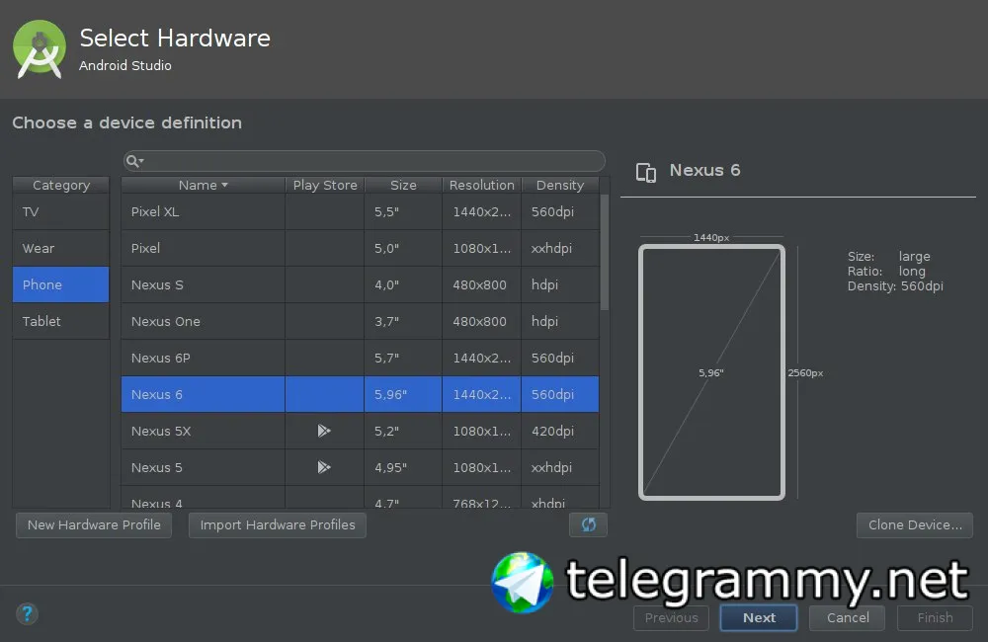Click New Hardware Profile button

coord(94,524)
